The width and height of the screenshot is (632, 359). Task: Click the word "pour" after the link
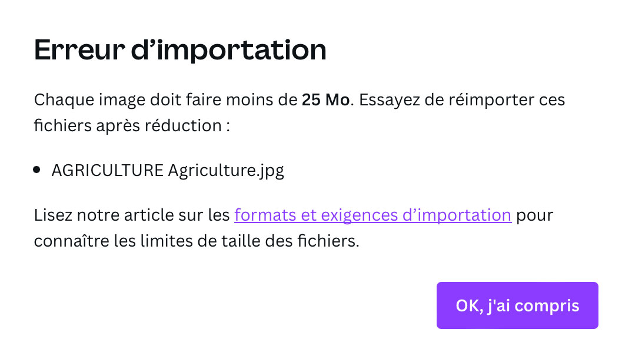click(534, 215)
